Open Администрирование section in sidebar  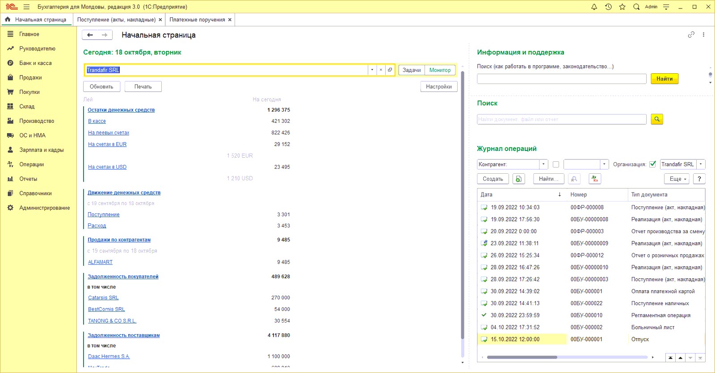(x=44, y=208)
